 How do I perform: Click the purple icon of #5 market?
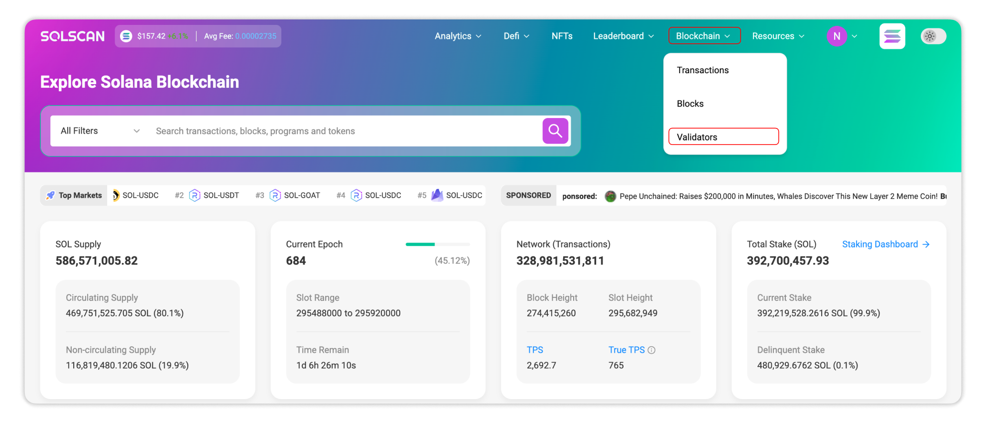coord(437,195)
